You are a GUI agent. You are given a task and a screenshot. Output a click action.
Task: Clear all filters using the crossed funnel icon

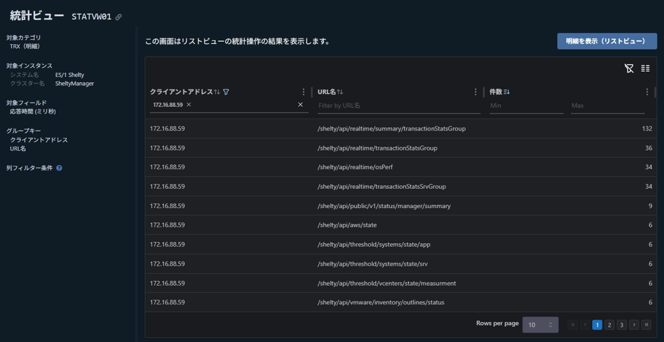(x=629, y=68)
